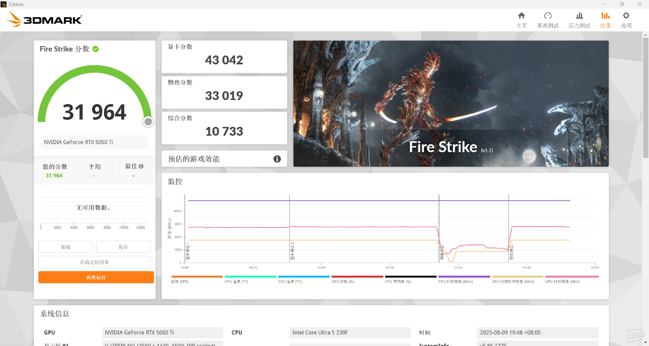Click the 物理测试 timeline marker
Screen dimensions: 649x346
tap(442, 253)
